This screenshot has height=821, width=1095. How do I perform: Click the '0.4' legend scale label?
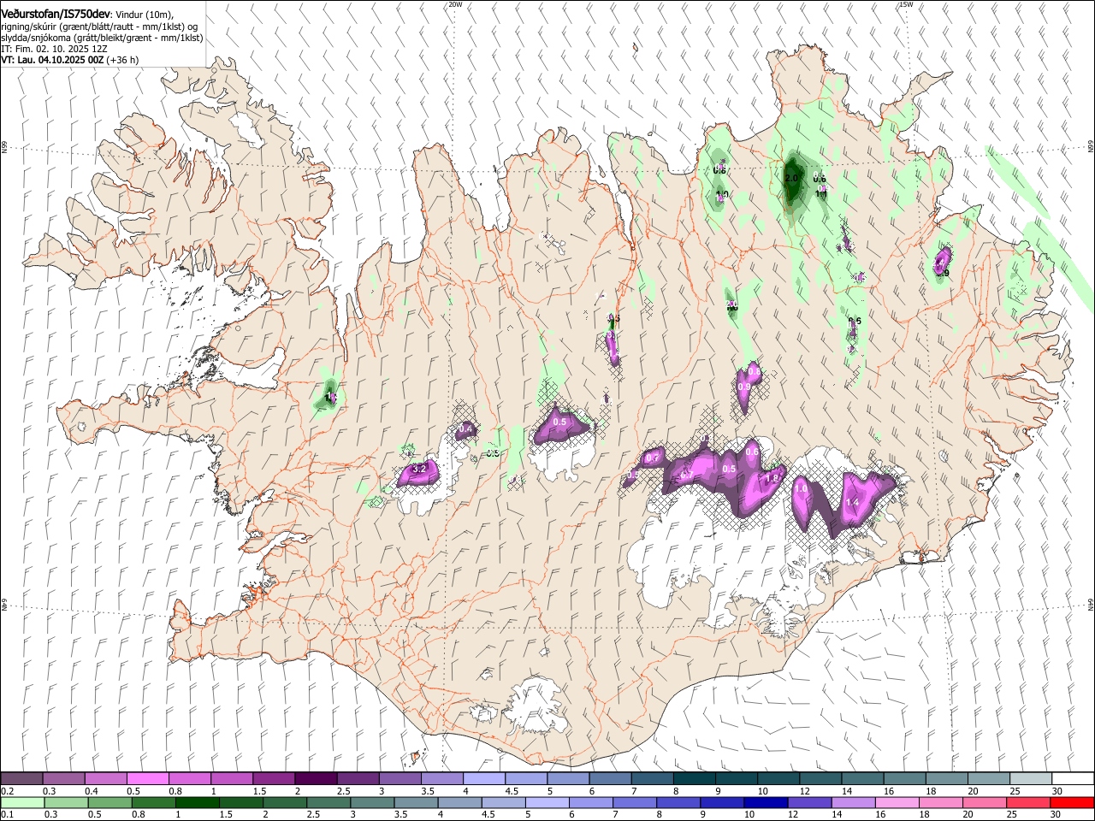tap(92, 791)
